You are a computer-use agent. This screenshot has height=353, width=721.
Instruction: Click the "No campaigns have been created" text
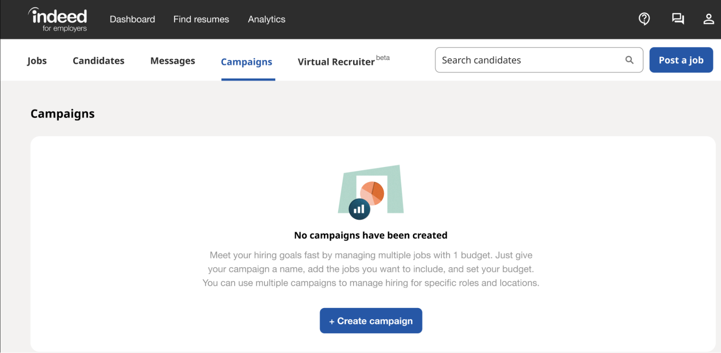371,235
